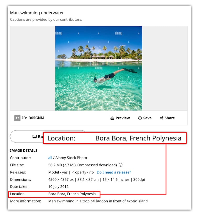Open the file size help icon
The height and width of the screenshot is (216, 197).
121,165
